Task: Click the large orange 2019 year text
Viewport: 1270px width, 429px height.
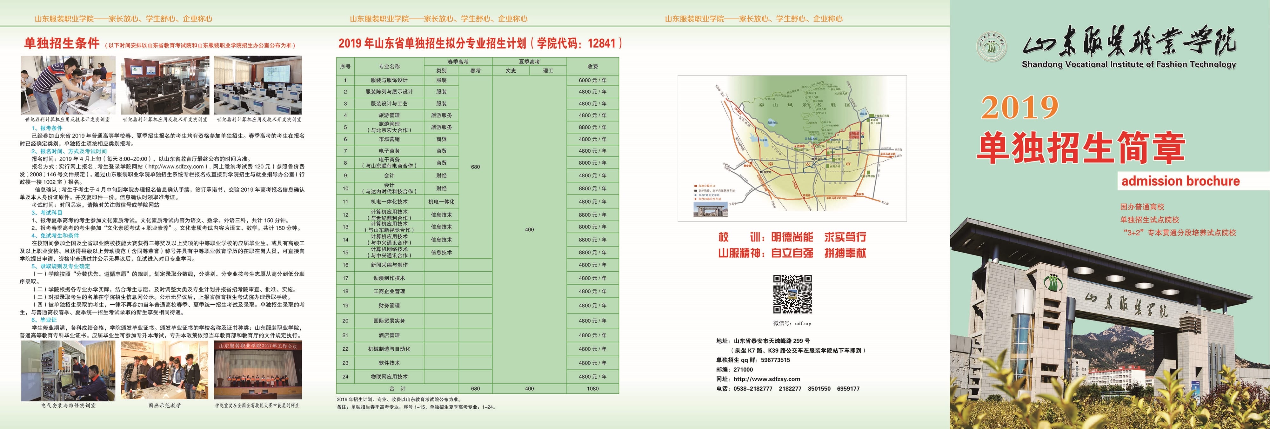Action: (1019, 107)
